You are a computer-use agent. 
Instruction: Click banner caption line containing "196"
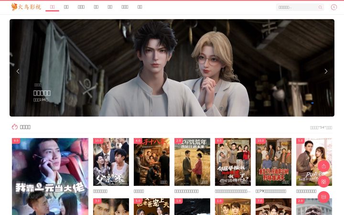41,100
